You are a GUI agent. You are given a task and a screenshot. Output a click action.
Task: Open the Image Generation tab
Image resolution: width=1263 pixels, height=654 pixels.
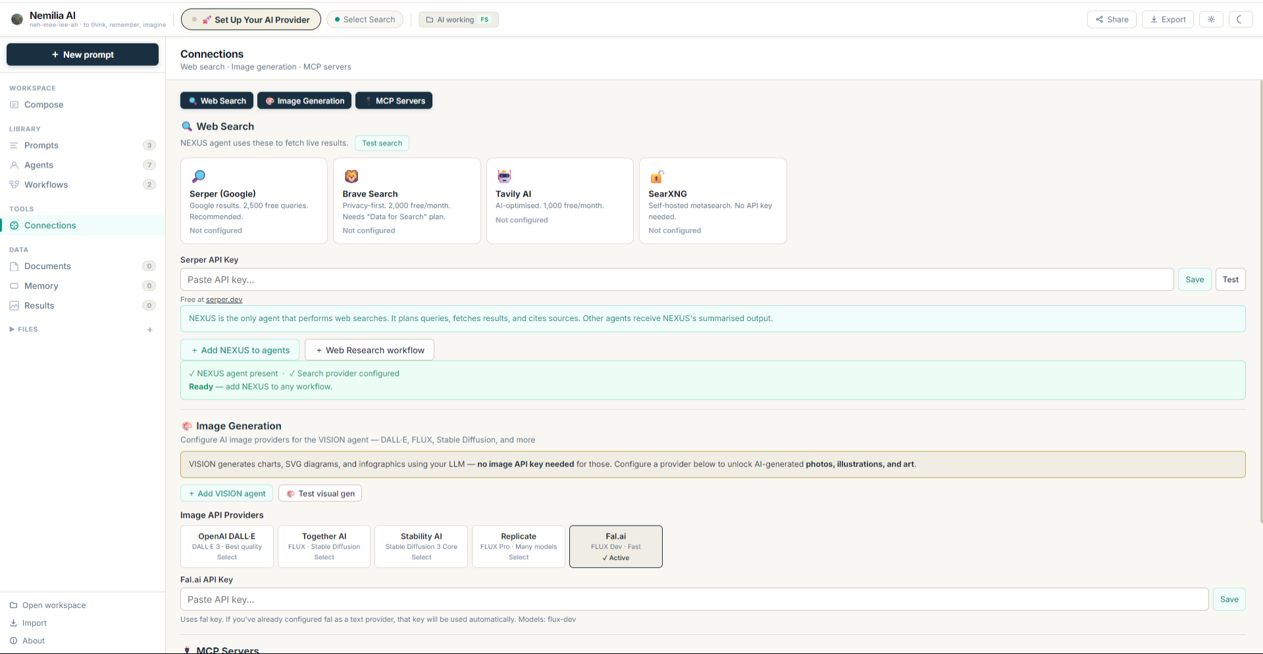click(x=304, y=101)
